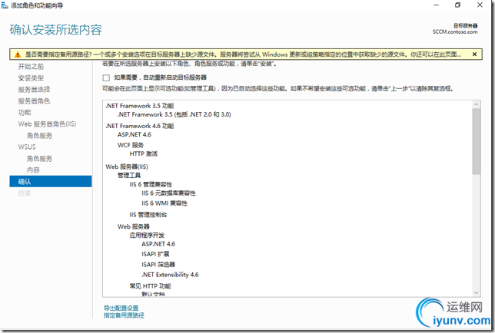Select the 'IIS 管理控制台' entry
Image resolution: width=495 pixels, height=333 pixels.
(148, 215)
